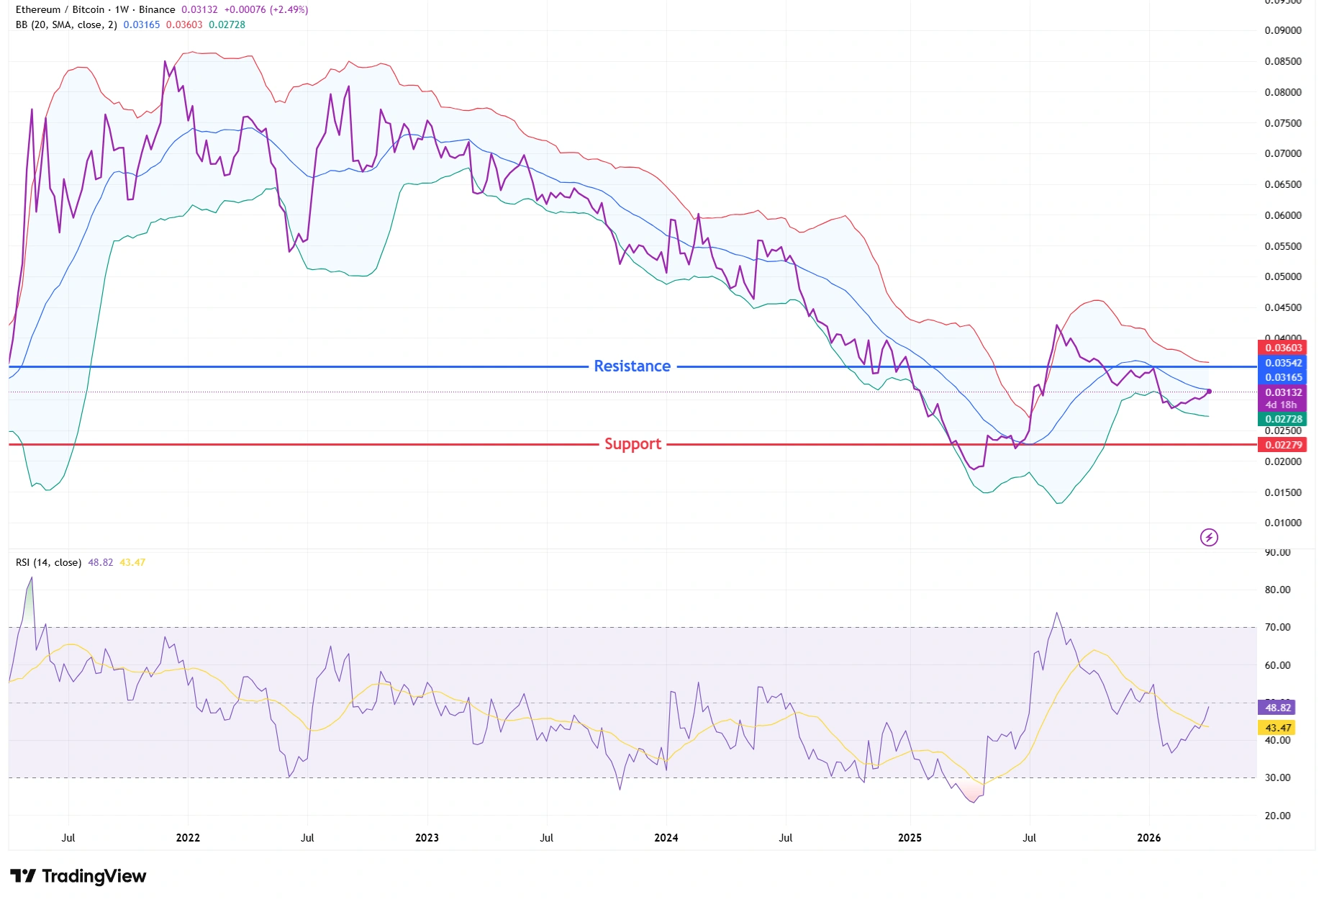
Task: Select the Ethereum / Bitcoin symbol title
Action: pos(95,10)
